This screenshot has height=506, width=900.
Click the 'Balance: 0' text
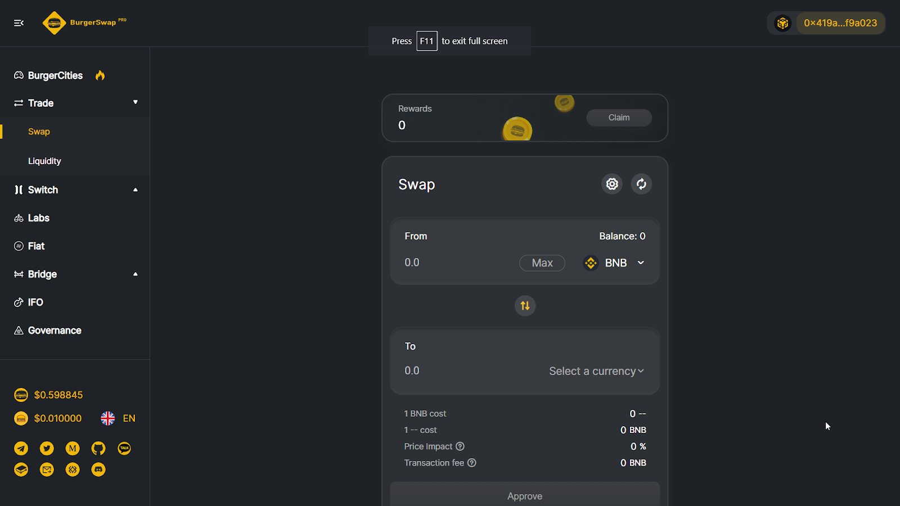[622, 236]
